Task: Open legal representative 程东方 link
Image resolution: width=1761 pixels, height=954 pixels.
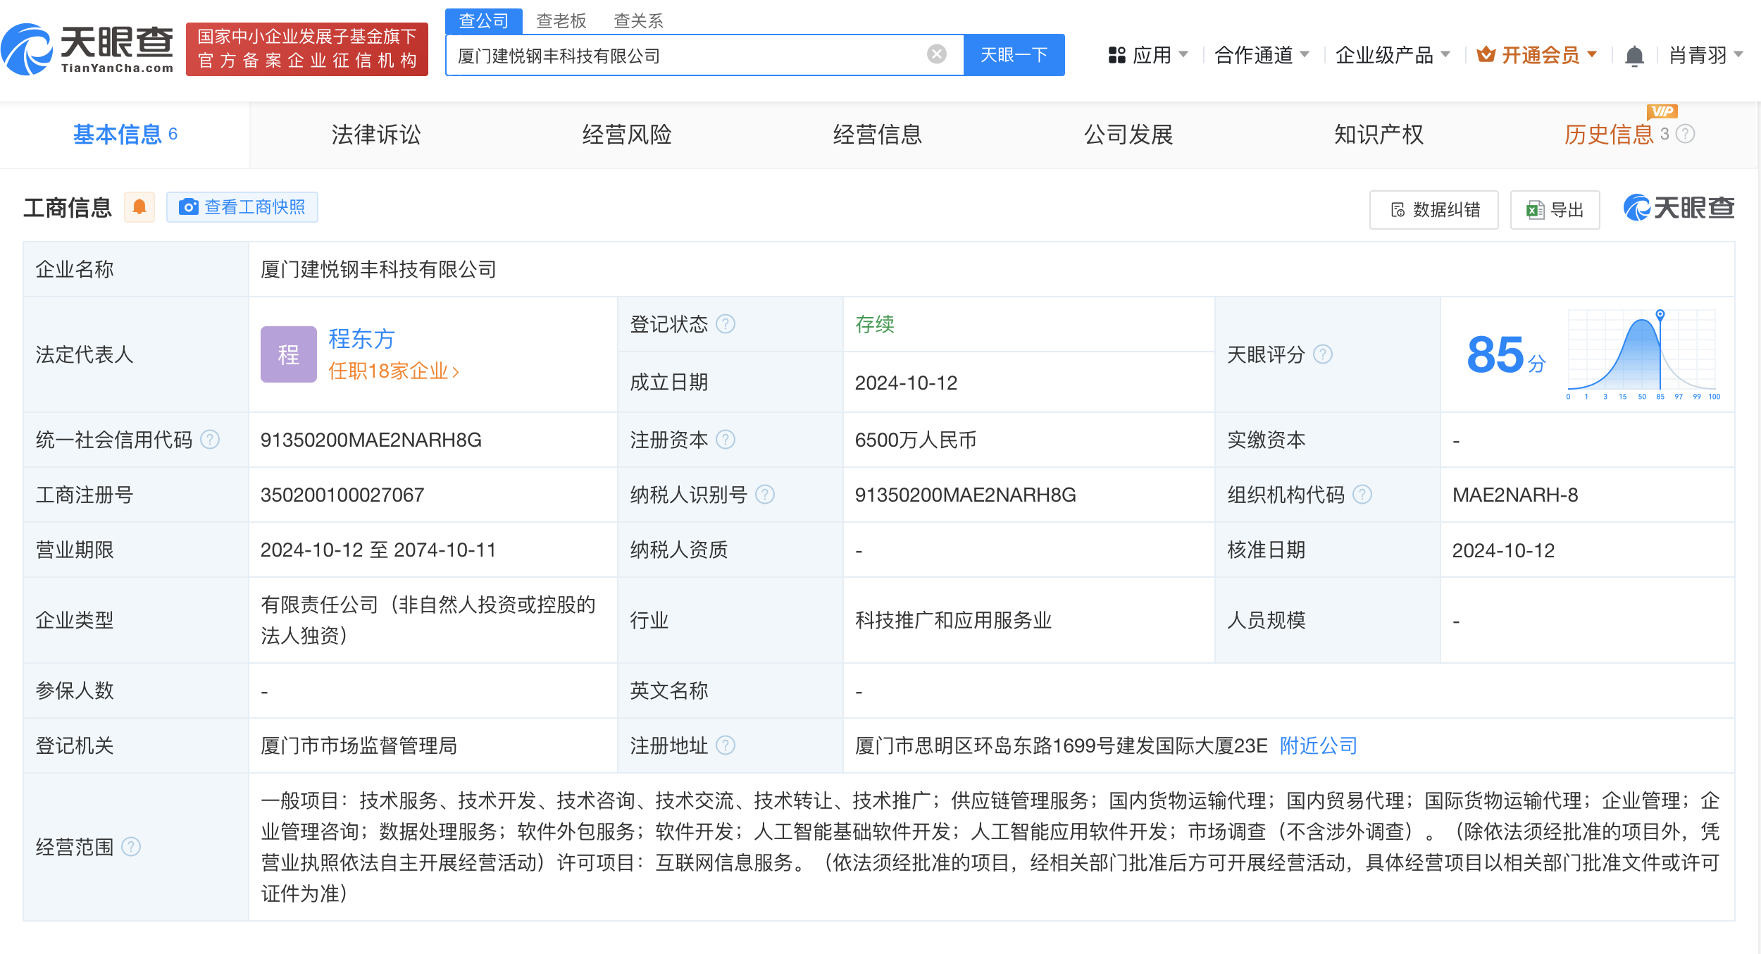Action: coord(361,339)
